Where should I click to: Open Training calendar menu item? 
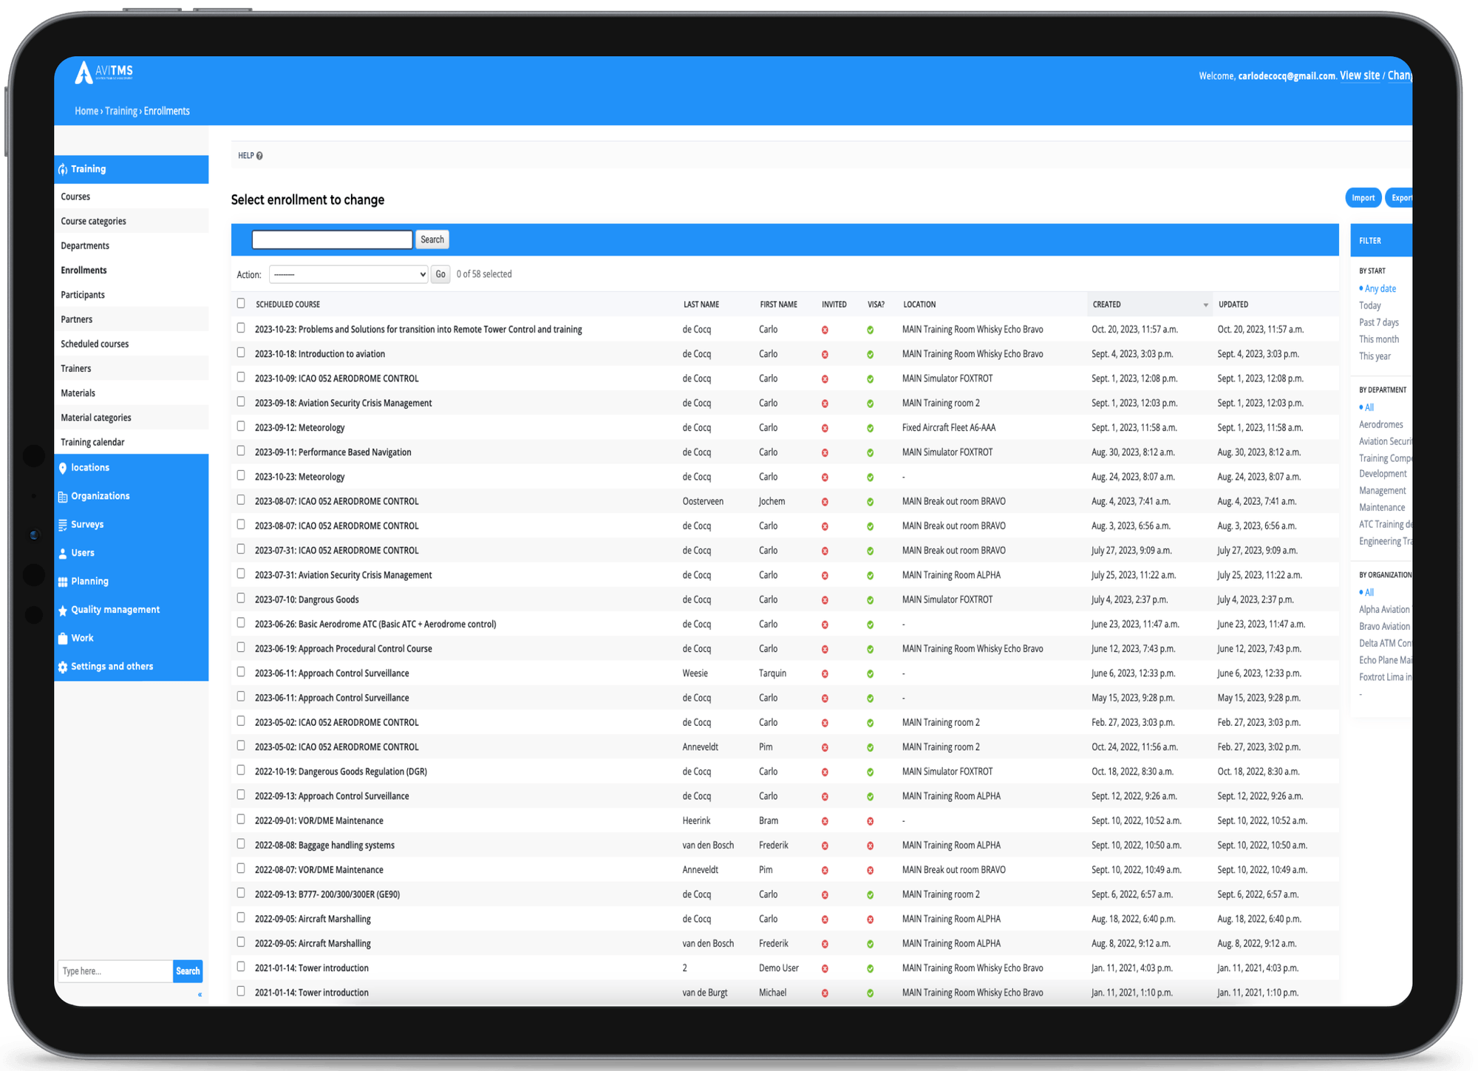(92, 442)
